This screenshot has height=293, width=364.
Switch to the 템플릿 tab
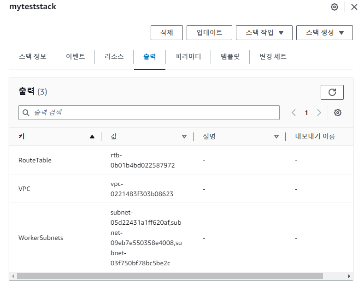coord(230,56)
